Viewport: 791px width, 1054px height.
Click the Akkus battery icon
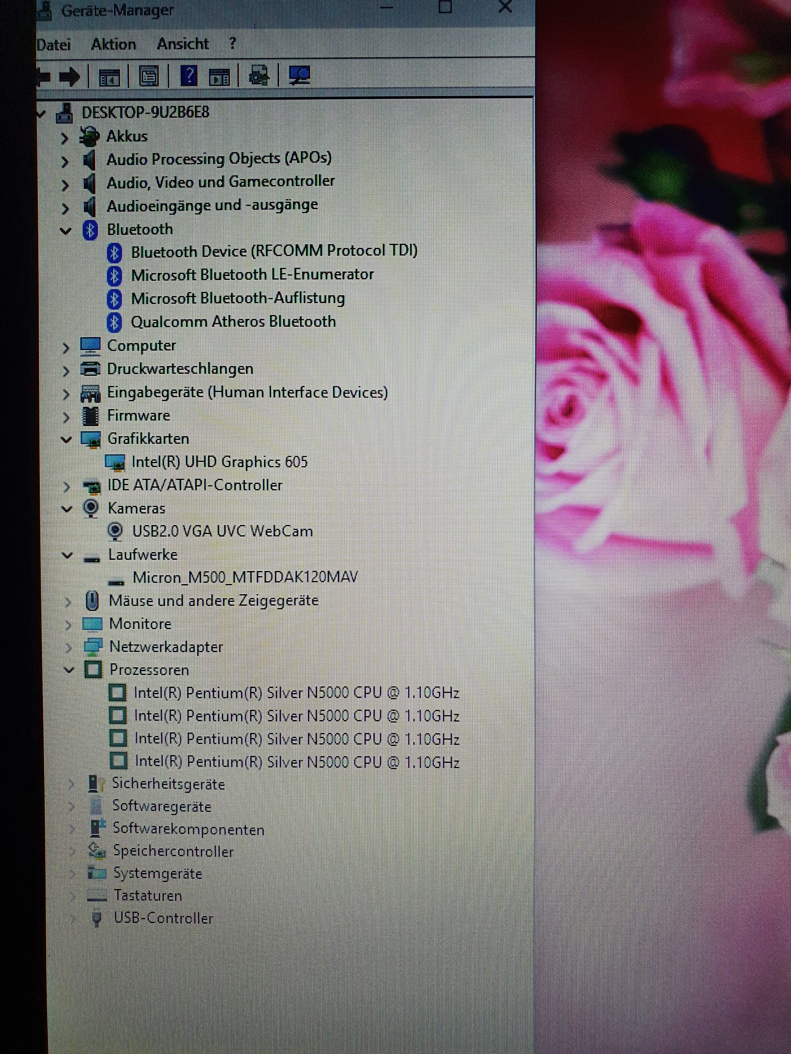tap(89, 137)
